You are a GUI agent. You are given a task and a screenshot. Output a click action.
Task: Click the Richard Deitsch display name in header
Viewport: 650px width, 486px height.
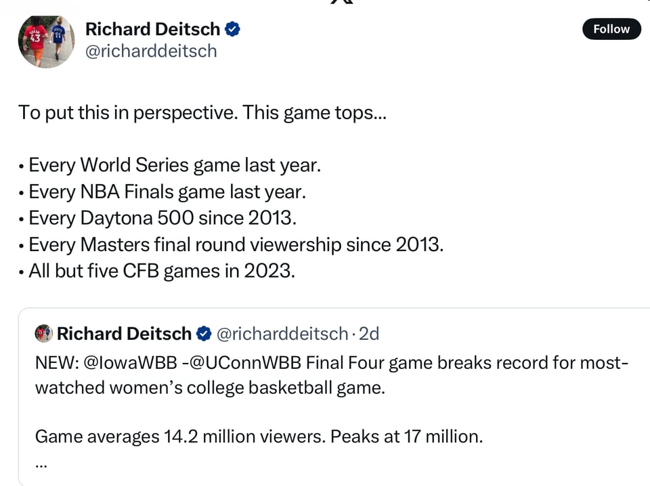[x=152, y=29]
